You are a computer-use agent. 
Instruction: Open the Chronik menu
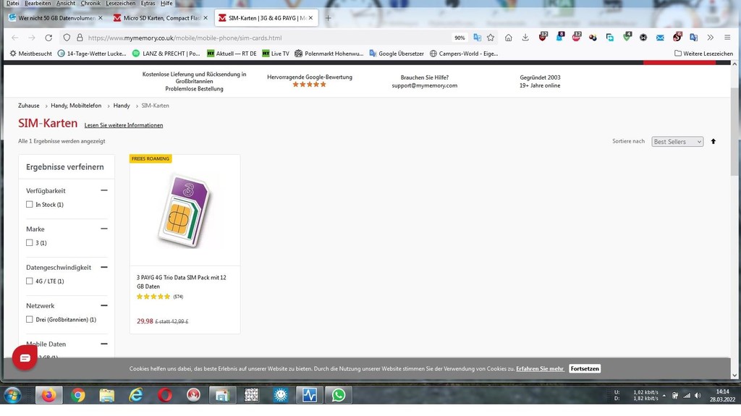click(90, 4)
